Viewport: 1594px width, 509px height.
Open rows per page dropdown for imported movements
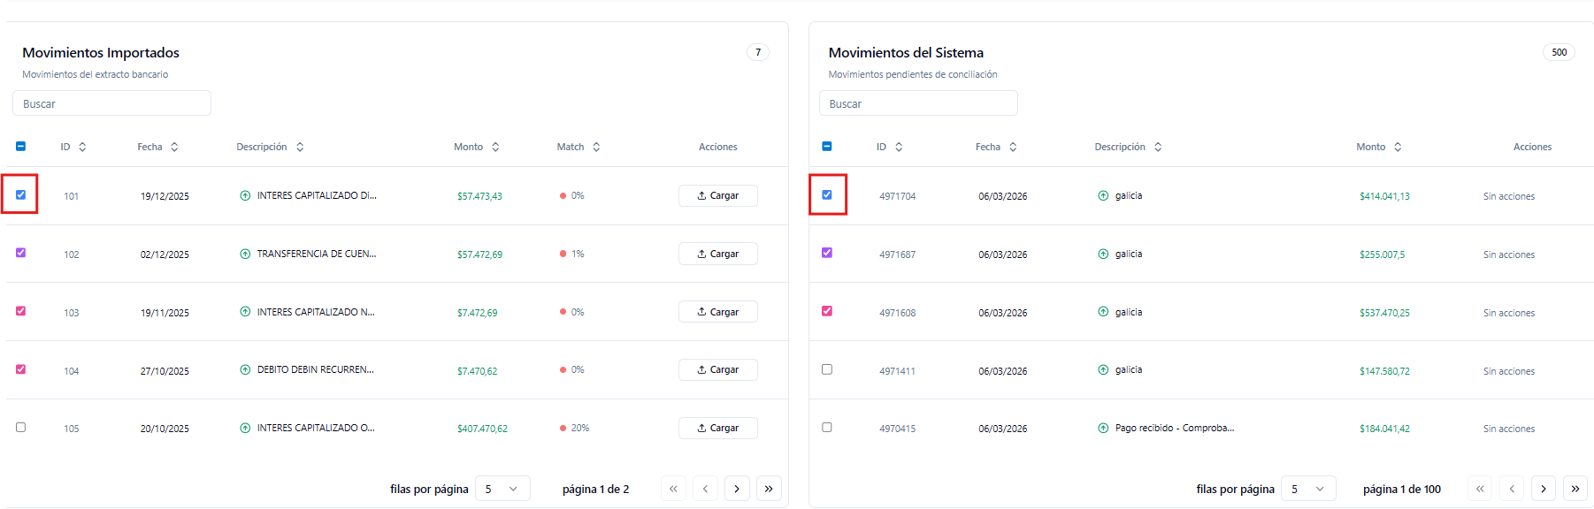coord(502,489)
